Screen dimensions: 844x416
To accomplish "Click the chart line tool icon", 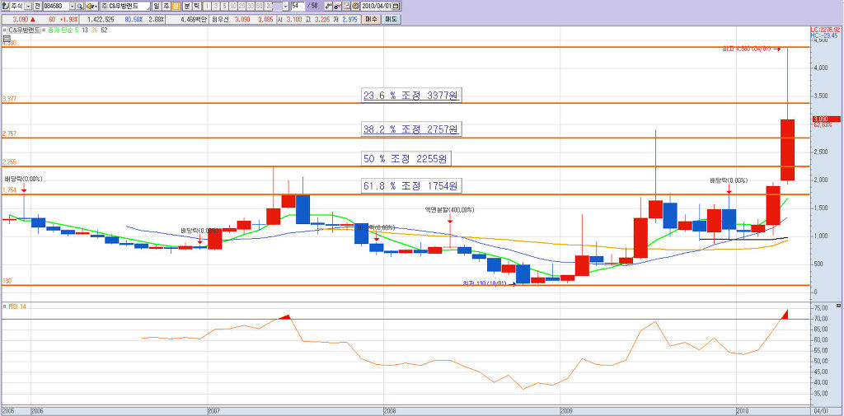I will click(x=337, y=6).
